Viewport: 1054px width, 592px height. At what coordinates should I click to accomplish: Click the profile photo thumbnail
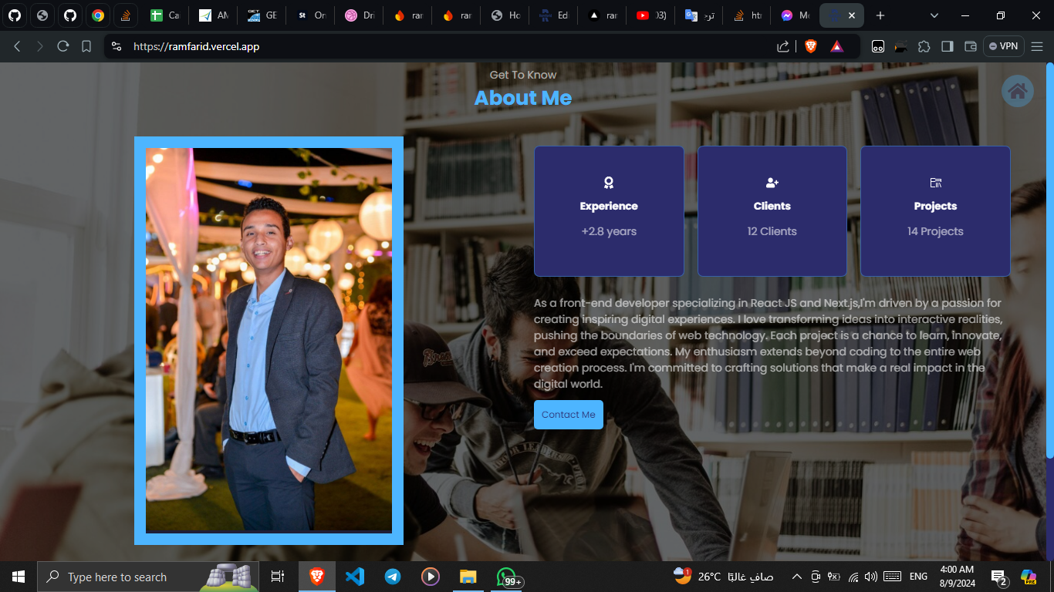tap(269, 340)
